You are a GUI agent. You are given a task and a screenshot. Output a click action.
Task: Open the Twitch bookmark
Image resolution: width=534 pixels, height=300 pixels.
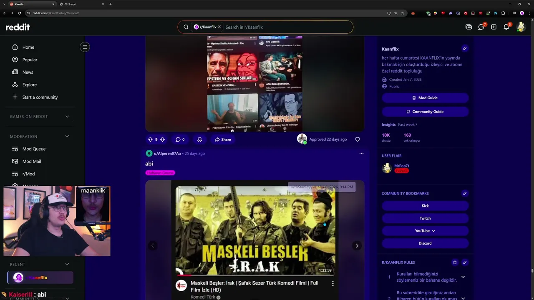[425, 218]
